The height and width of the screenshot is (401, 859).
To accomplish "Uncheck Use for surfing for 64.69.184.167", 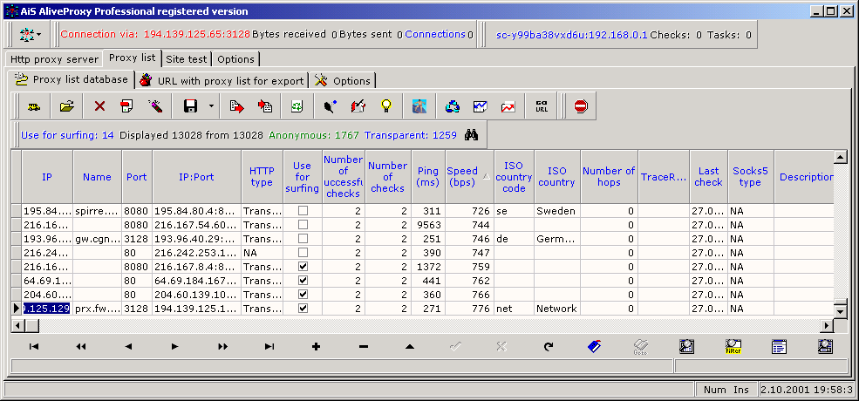I will coord(303,281).
